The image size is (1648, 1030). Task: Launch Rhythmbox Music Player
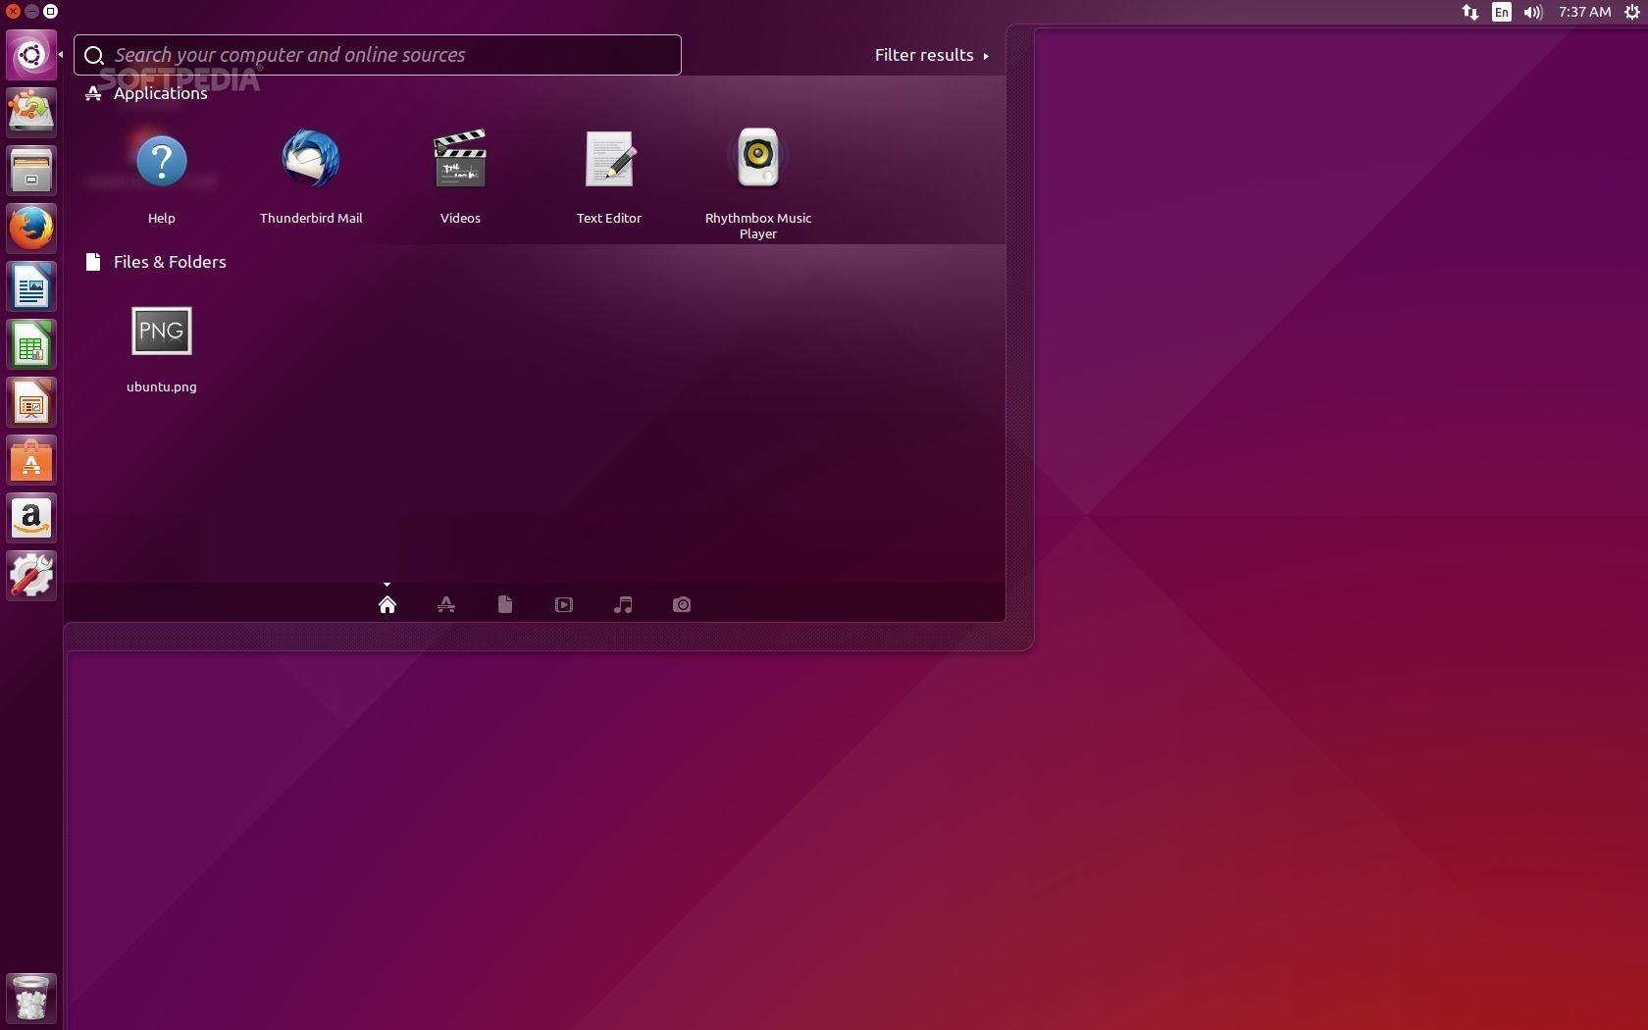pos(757,160)
